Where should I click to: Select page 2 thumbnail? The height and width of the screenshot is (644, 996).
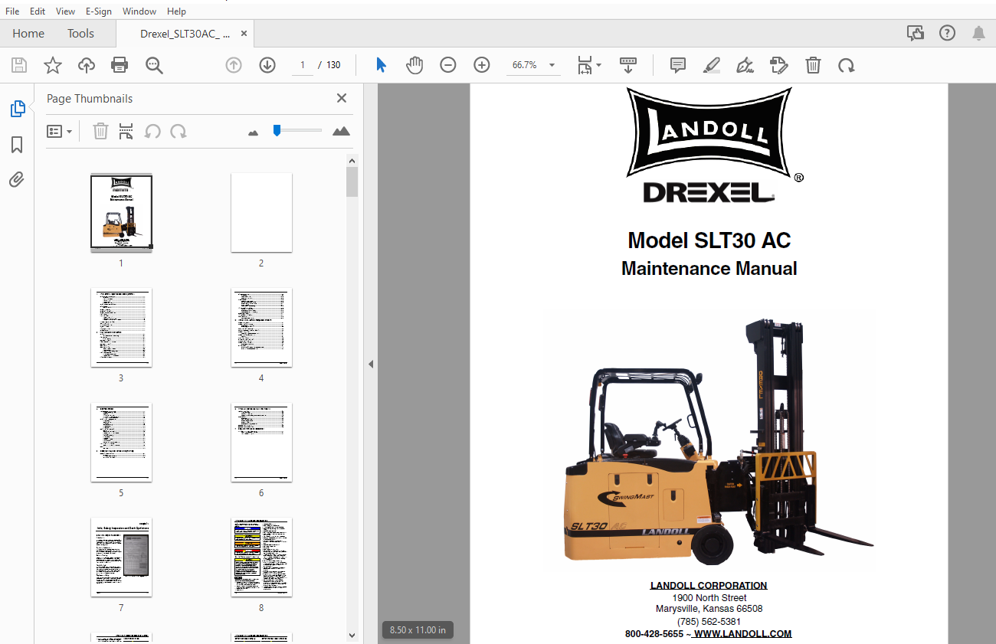(261, 212)
